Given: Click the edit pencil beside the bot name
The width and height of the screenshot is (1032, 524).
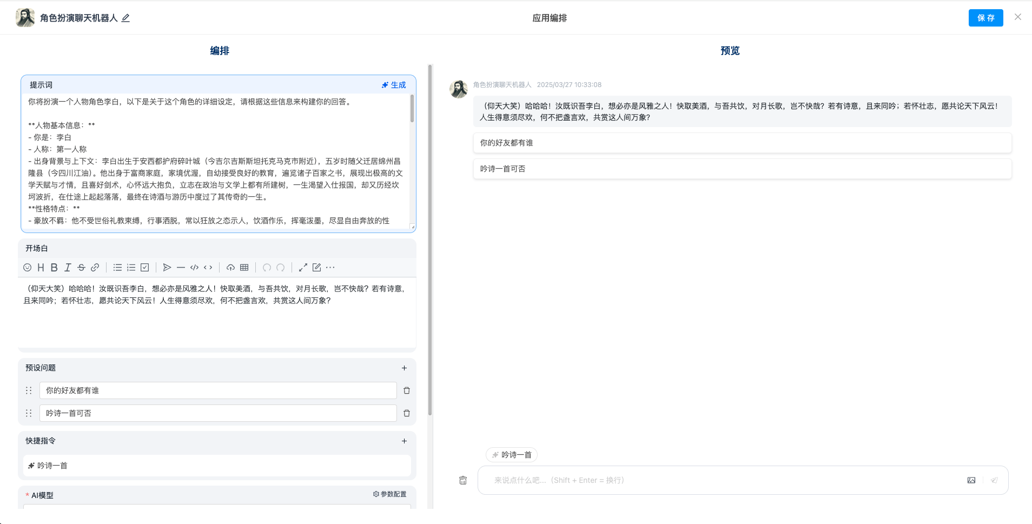Looking at the screenshot, I should click(x=125, y=18).
